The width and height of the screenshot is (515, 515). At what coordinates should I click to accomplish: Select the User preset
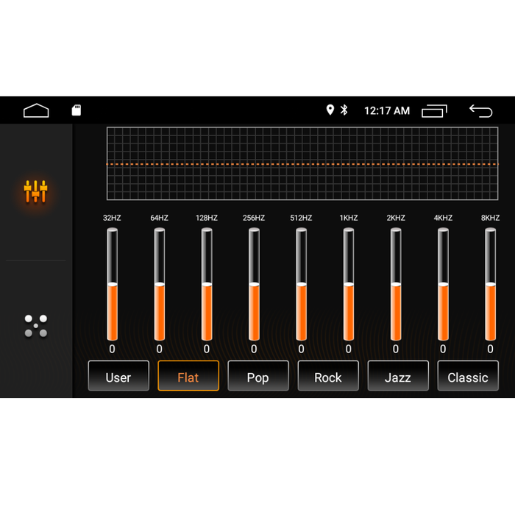point(118,376)
